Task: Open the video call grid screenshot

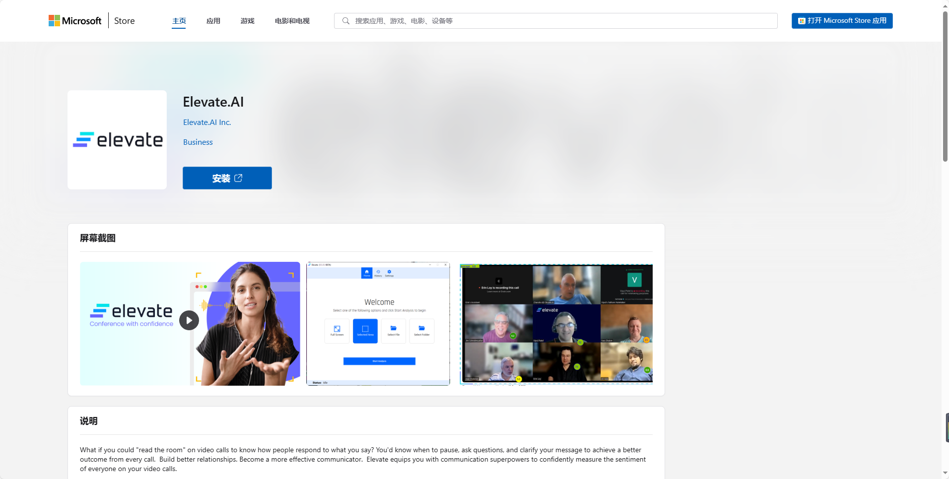Action: pyautogui.click(x=556, y=323)
